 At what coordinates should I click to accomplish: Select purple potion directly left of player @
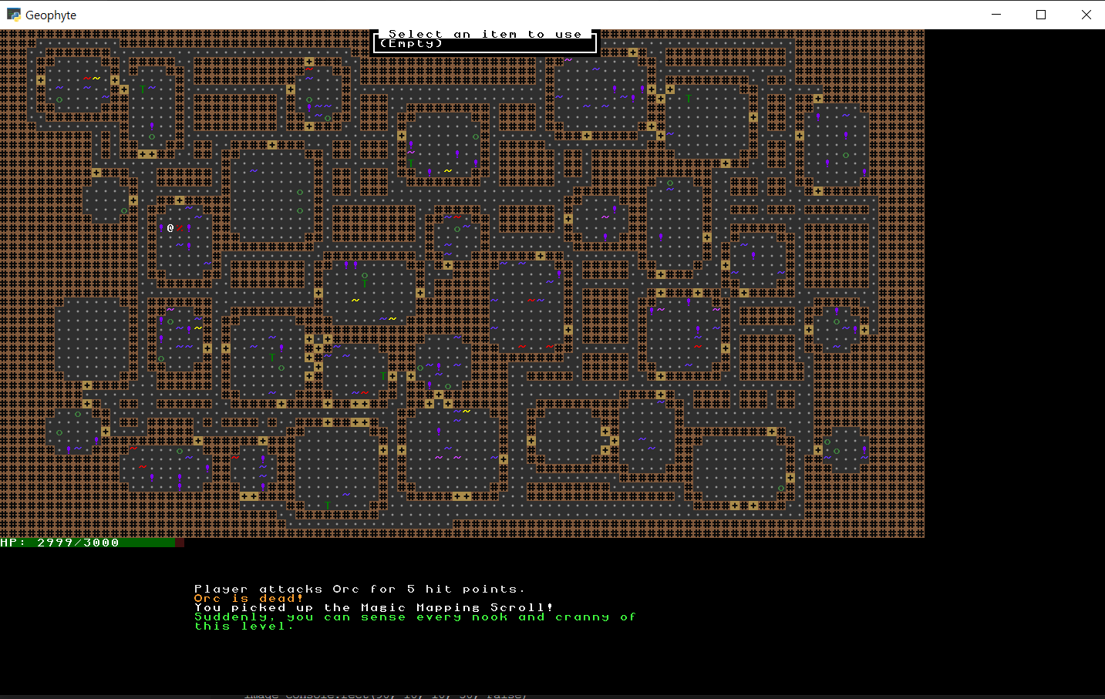point(161,228)
